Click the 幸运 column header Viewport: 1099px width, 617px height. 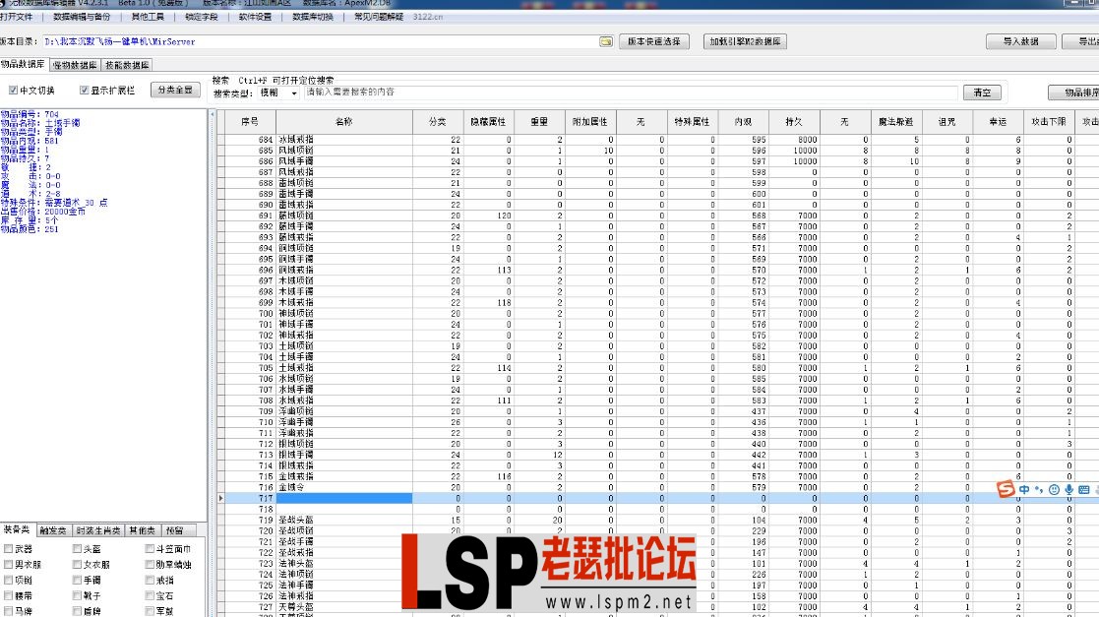click(x=998, y=122)
